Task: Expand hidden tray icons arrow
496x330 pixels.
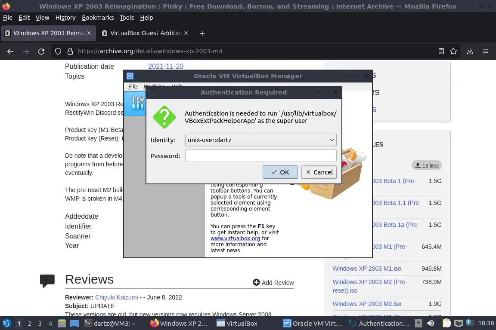Action: [418, 324]
